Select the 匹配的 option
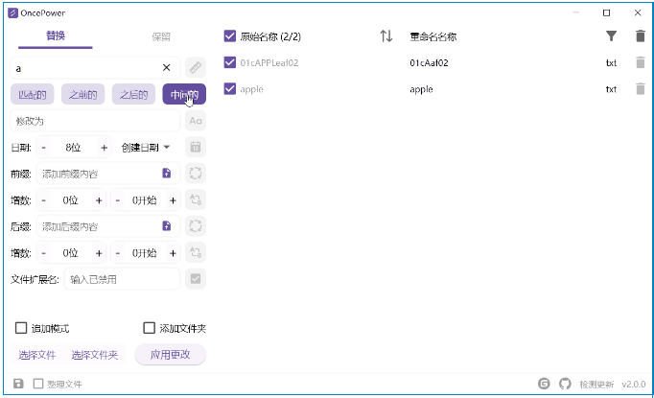654x398 pixels. (x=32, y=94)
